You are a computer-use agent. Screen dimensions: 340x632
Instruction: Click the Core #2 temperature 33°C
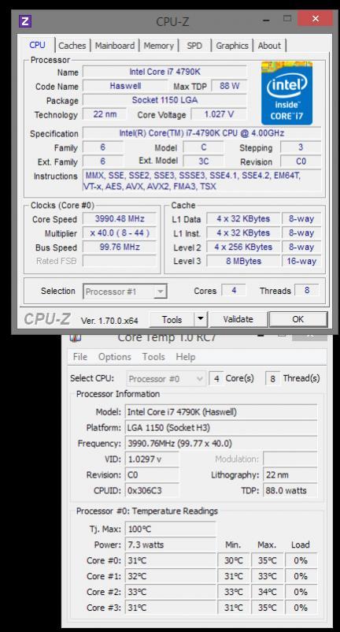pyautogui.click(x=171, y=592)
